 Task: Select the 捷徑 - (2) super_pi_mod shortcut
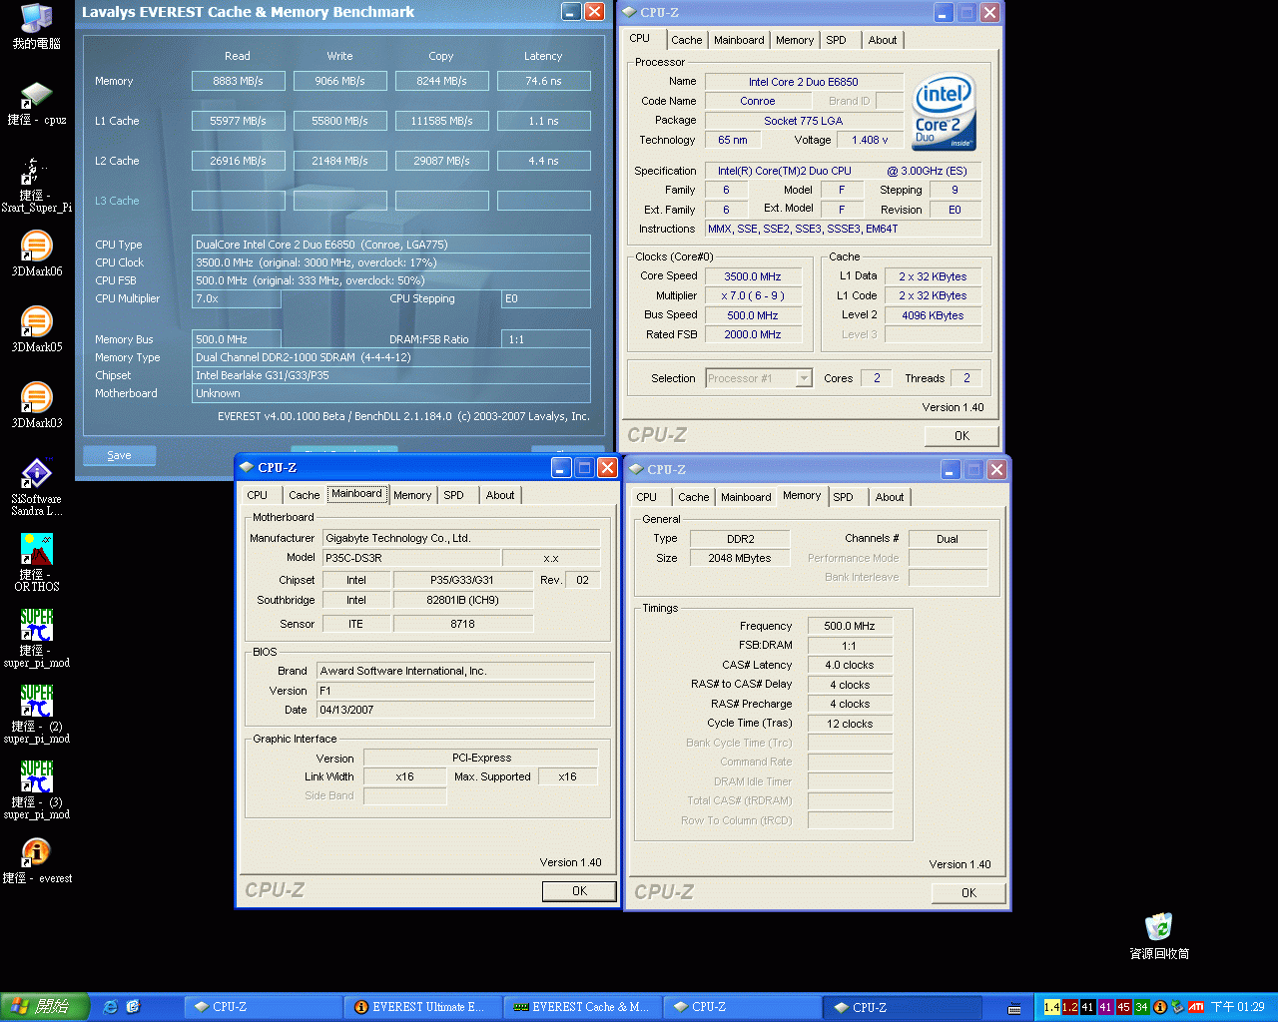tap(37, 715)
